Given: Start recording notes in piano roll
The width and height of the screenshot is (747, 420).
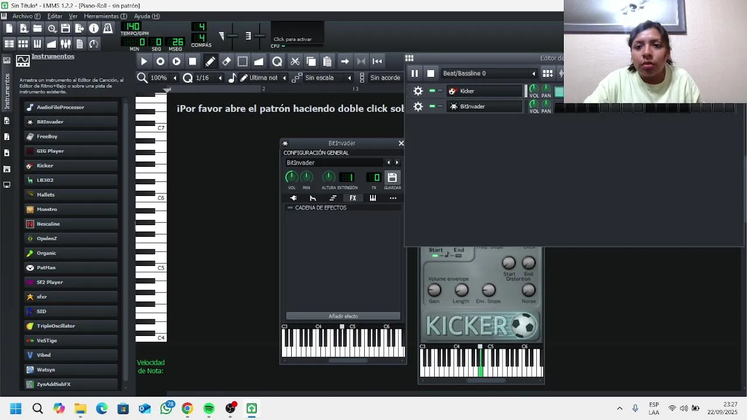Looking at the screenshot, I should point(160,61).
